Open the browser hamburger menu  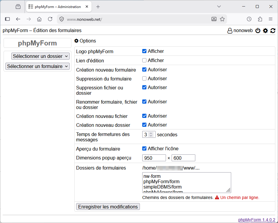[x=271, y=19]
